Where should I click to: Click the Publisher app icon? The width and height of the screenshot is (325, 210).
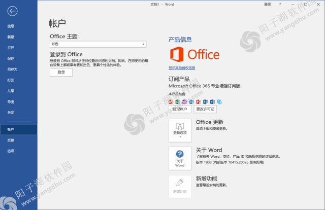pyautogui.click(x=205, y=101)
